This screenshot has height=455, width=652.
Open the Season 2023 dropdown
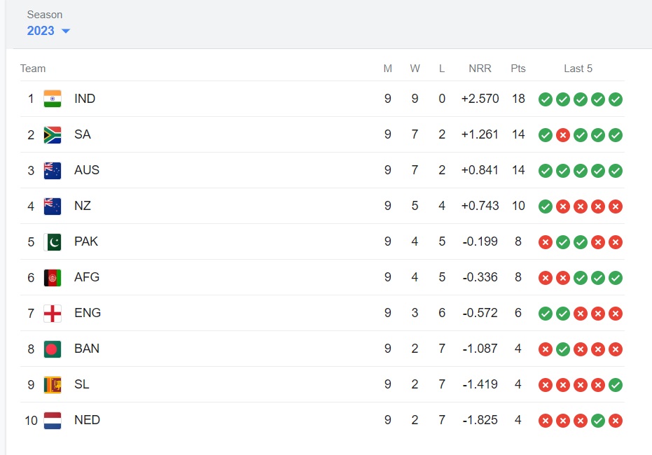(48, 31)
